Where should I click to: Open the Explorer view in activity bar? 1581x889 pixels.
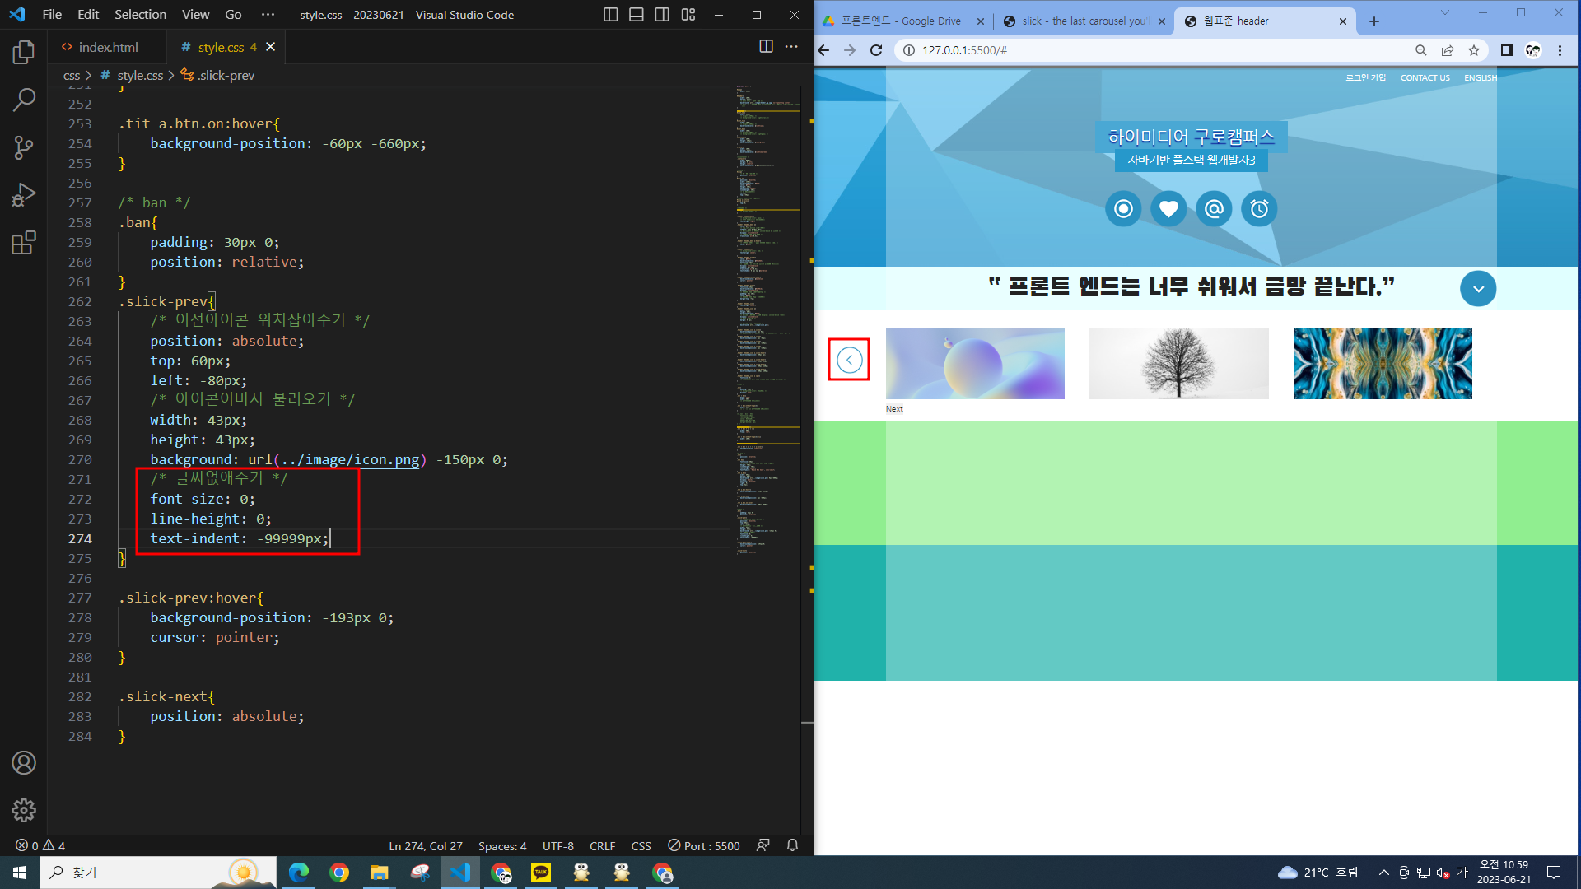point(24,53)
